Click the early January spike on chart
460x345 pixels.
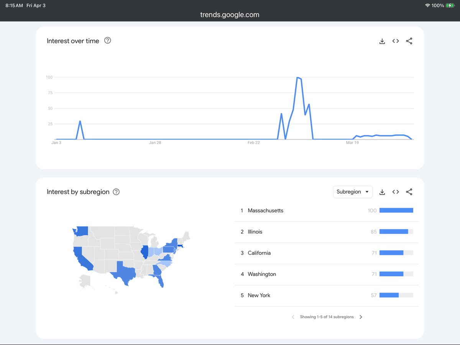click(x=80, y=121)
